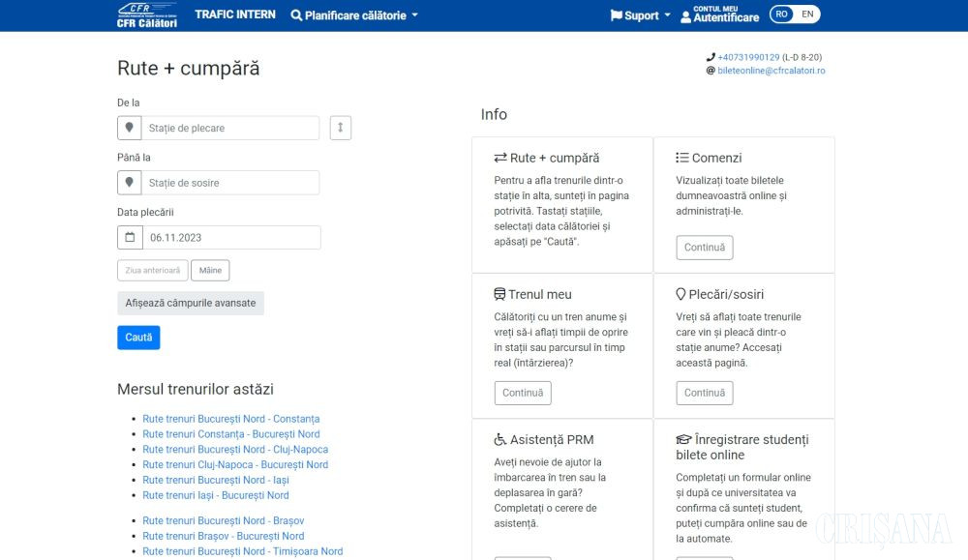Screen dimensions: 968x560
Task: Click Continuă under Comenzi card
Action: pos(704,248)
